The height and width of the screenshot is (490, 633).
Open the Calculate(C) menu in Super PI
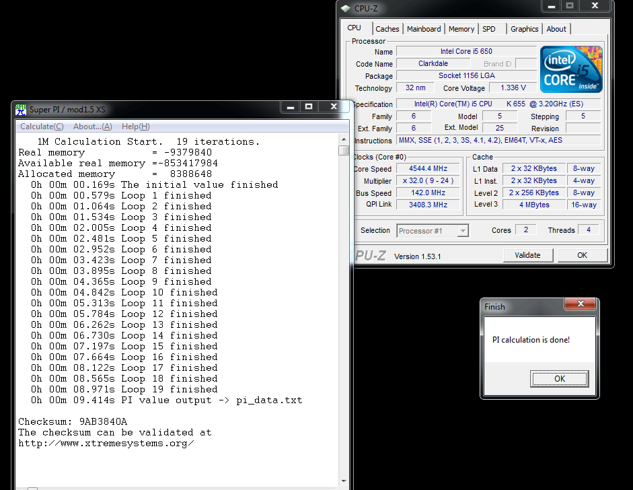(42, 127)
